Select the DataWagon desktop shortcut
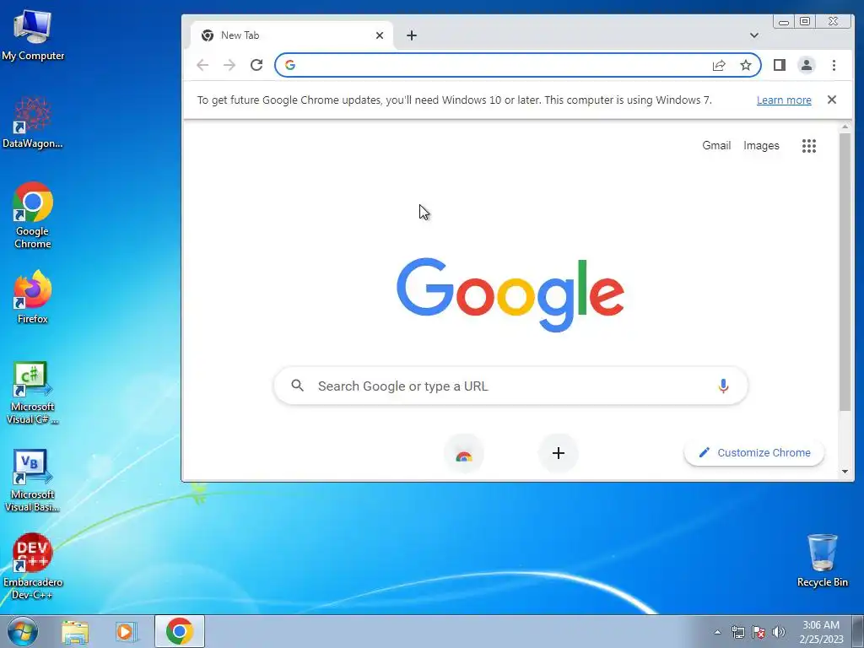The height and width of the screenshot is (648, 864). point(33,122)
